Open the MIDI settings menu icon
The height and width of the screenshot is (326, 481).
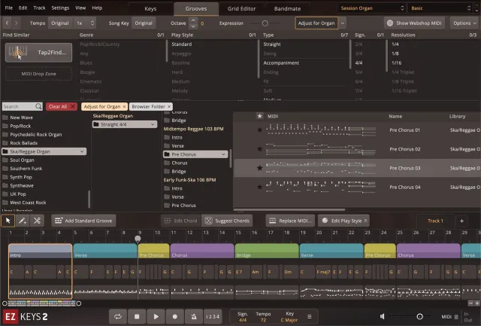[x=456, y=317]
